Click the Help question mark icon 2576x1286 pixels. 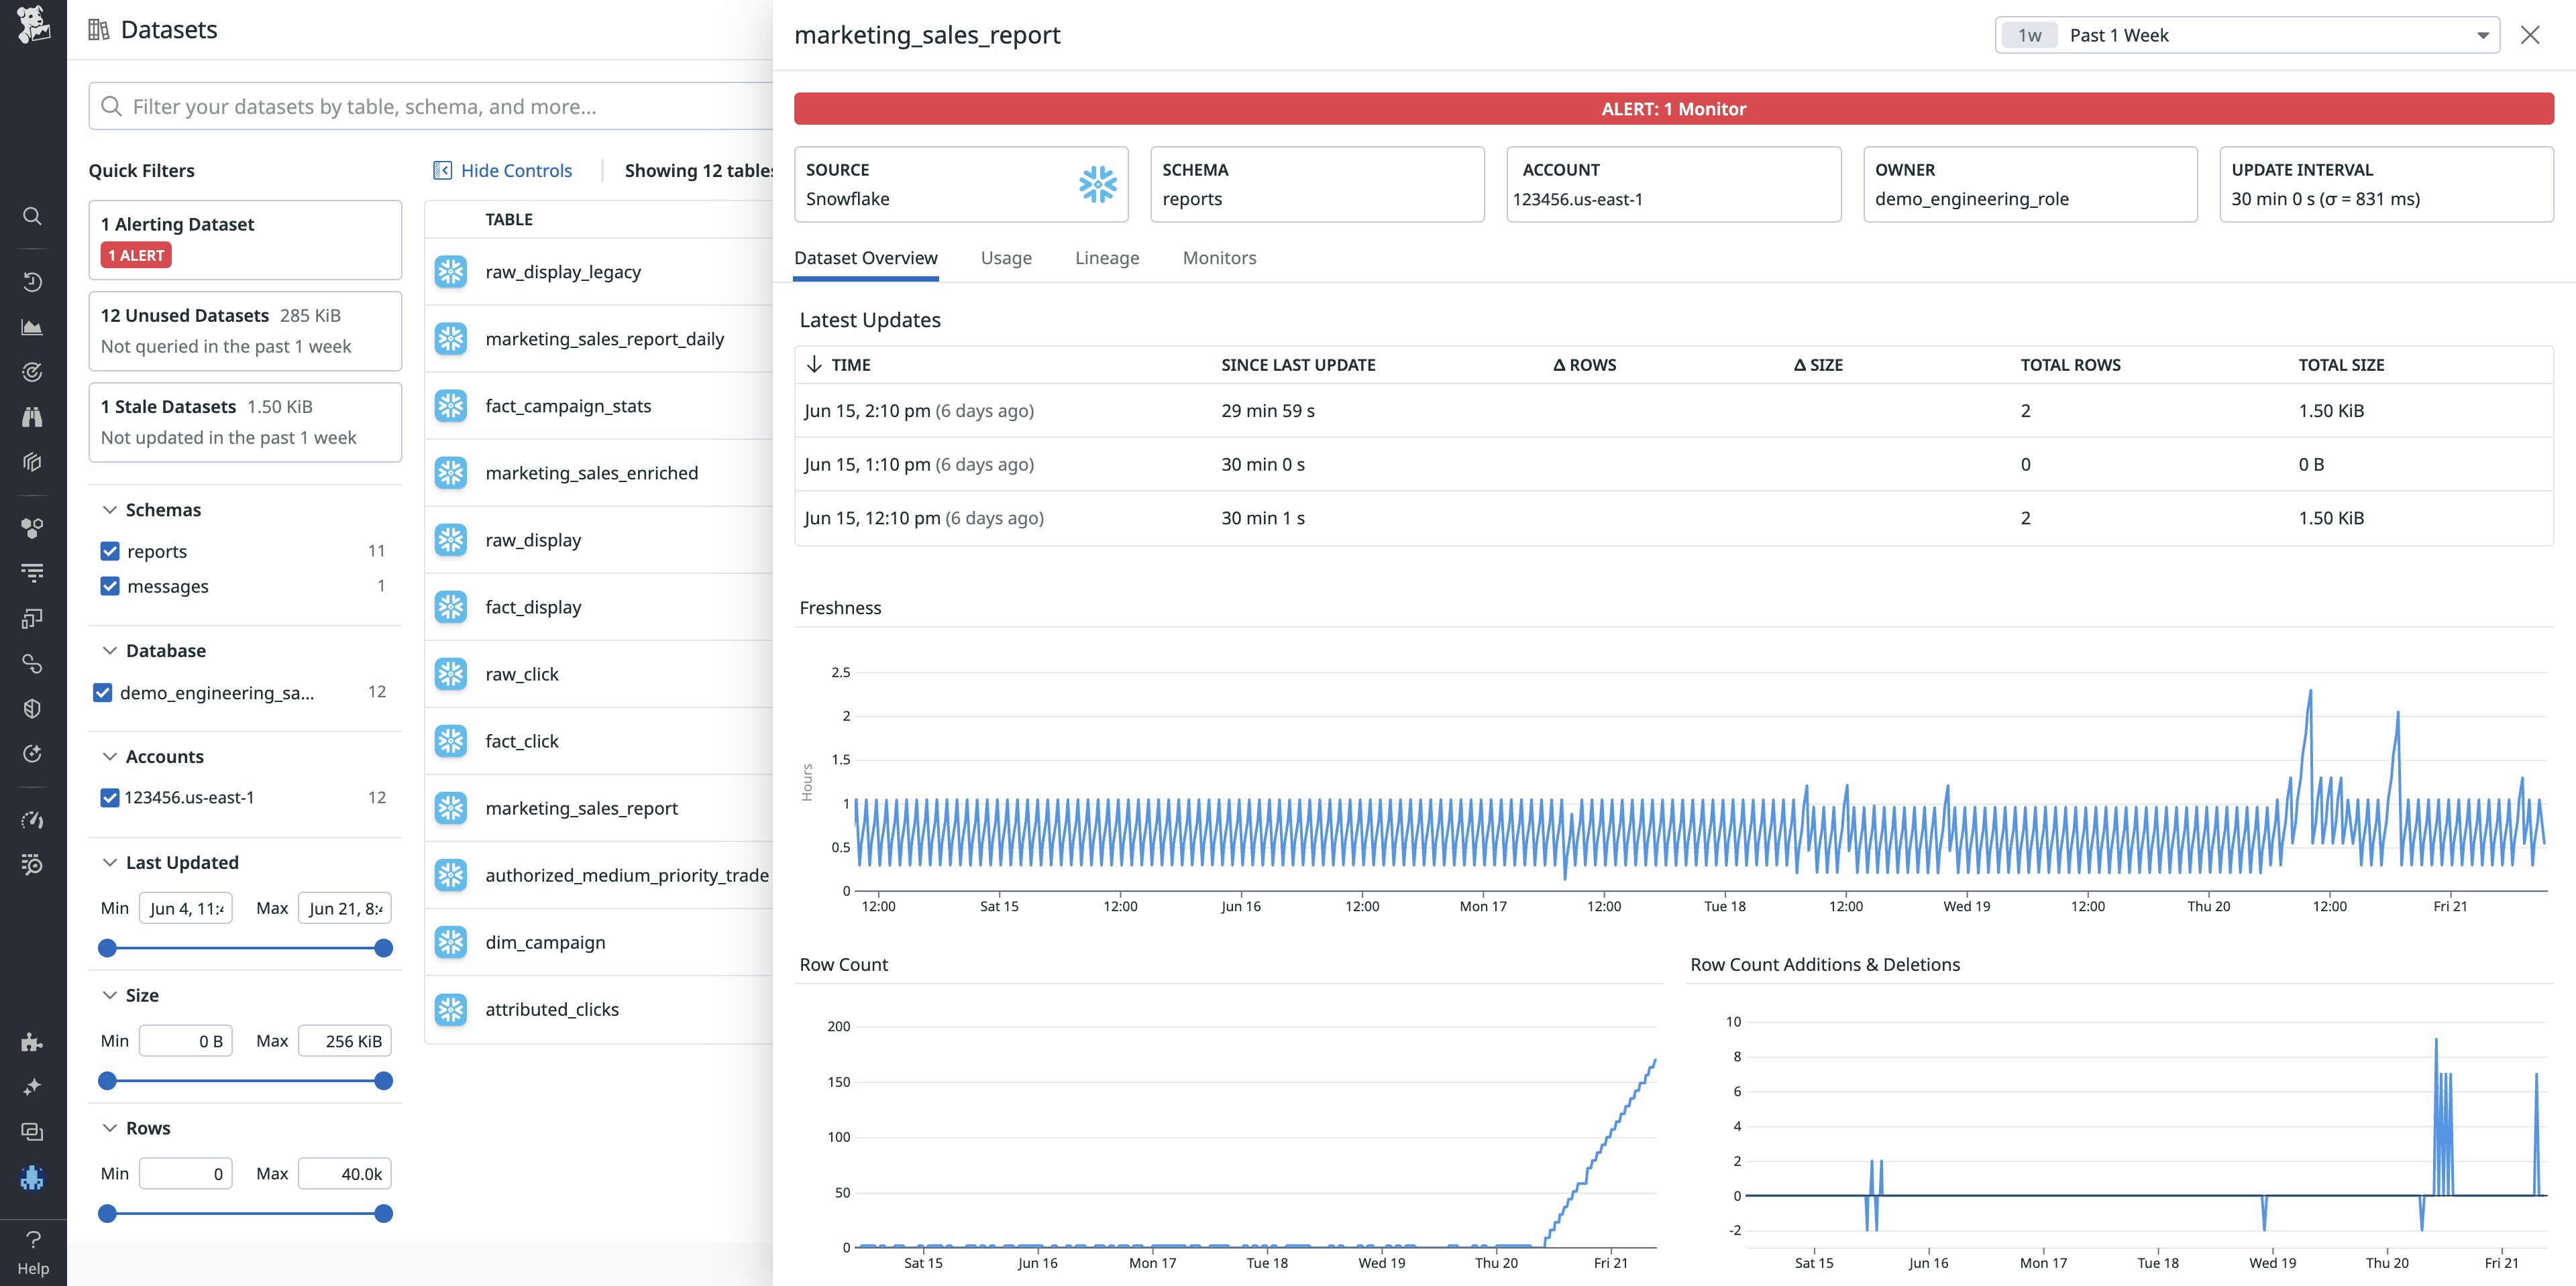coord(33,1240)
